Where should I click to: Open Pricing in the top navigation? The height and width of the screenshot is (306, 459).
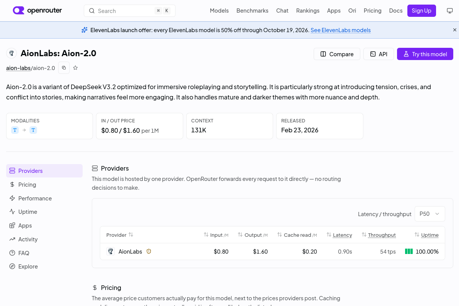[x=373, y=11]
